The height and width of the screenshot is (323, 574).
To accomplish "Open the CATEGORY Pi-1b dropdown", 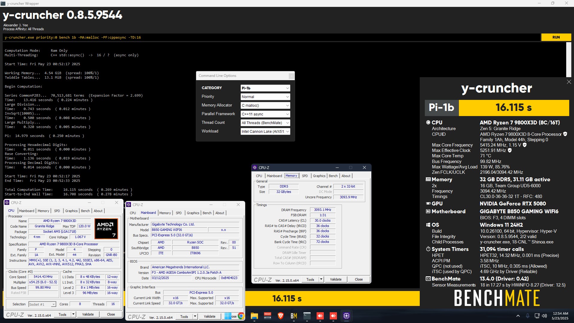I will click(x=265, y=88).
